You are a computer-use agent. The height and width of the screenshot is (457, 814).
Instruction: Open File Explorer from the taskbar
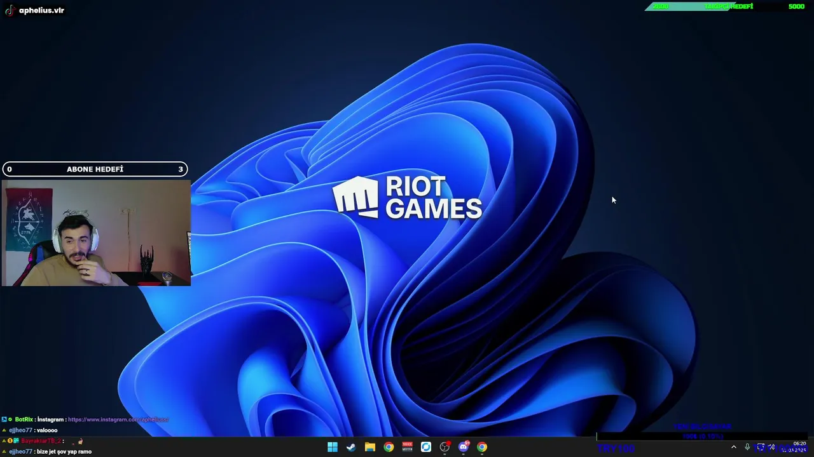pyautogui.click(x=369, y=447)
